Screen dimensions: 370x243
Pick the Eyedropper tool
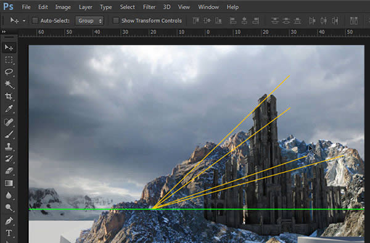click(x=9, y=109)
